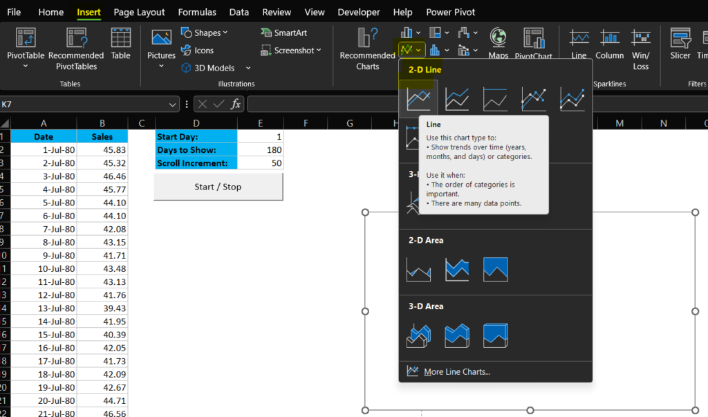
Task: Click the formula bar confirm checkmark
Action: [219, 104]
